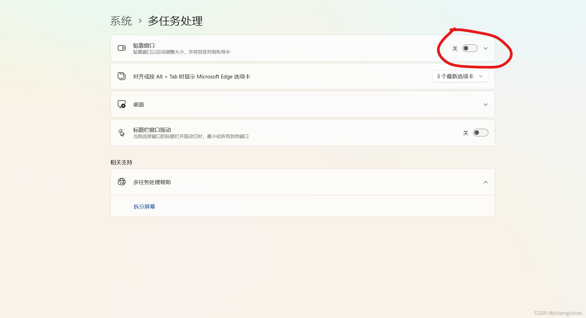Enable the 标题栏窗口摇动 toggle switch
Viewport: 586px width, 318px height.
click(x=481, y=133)
